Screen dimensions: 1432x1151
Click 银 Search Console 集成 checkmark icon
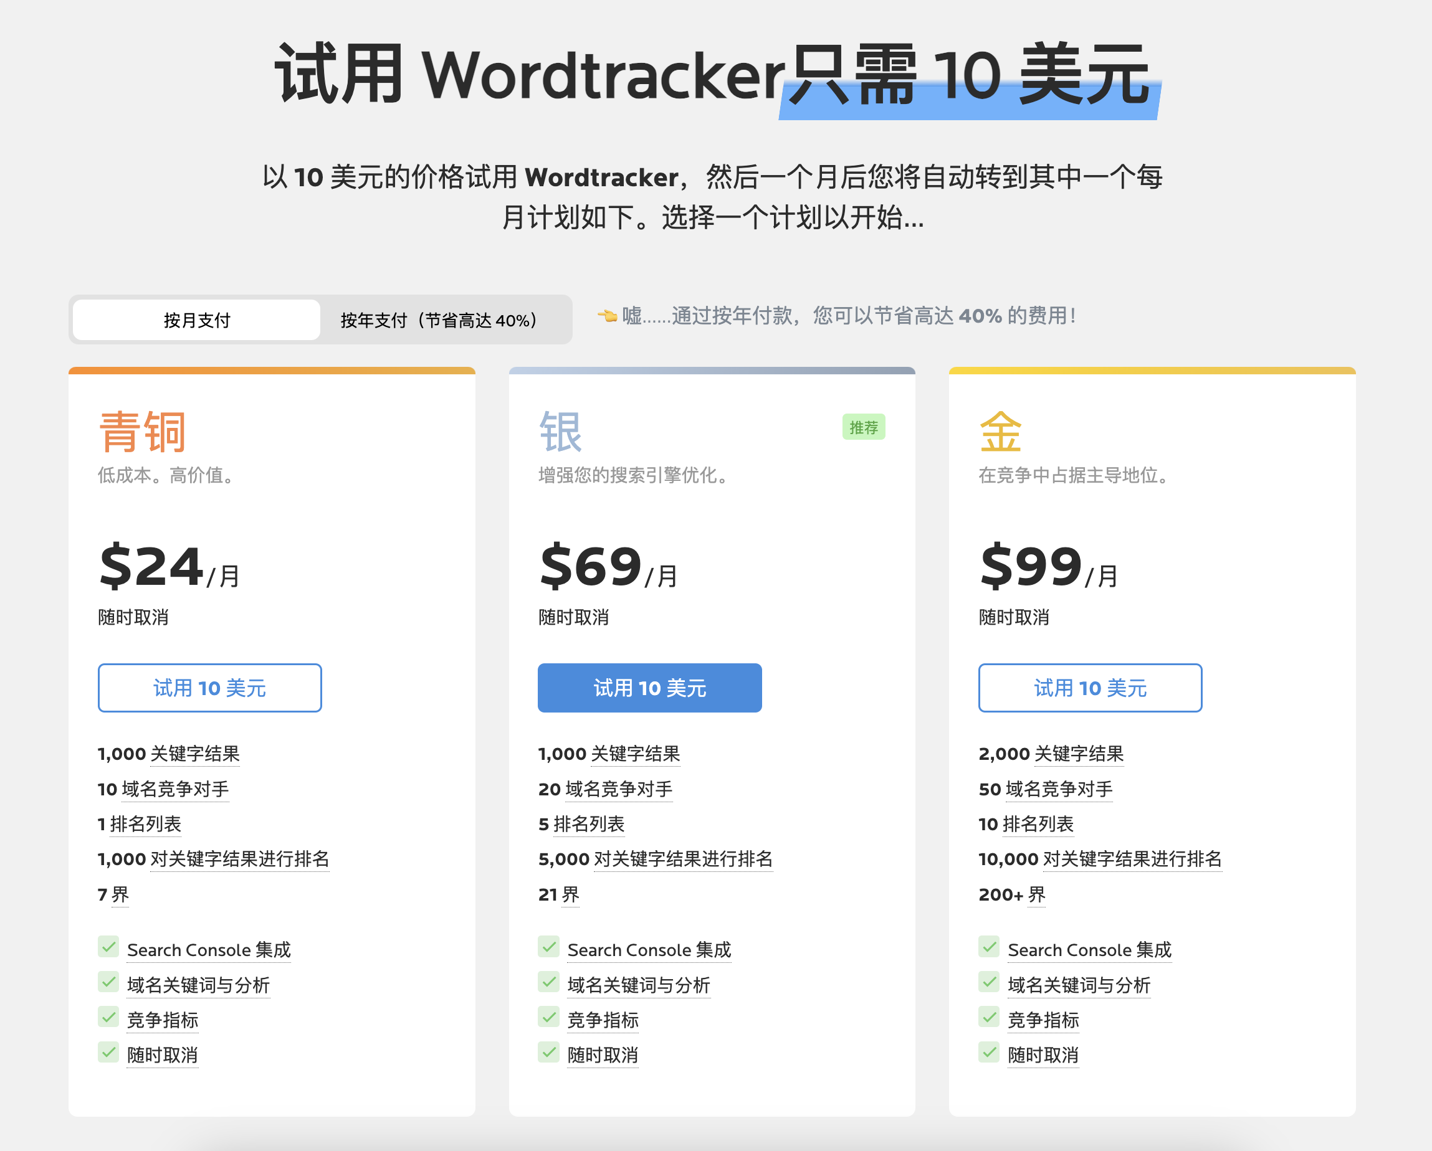pyautogui.click(x=548, y=947)
